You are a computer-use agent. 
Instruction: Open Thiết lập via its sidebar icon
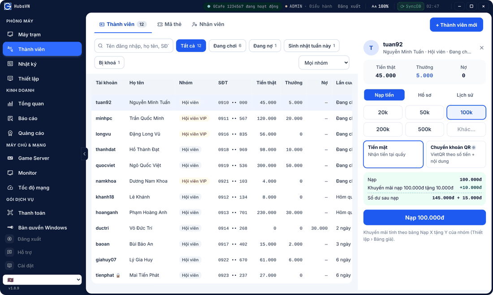tap(10, 78)
